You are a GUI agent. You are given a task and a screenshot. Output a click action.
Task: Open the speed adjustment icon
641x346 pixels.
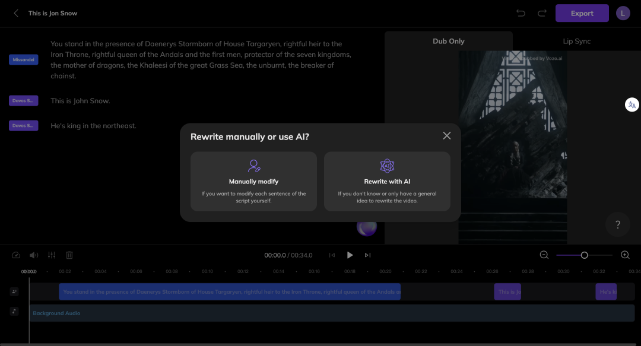[x=16, y=255]
